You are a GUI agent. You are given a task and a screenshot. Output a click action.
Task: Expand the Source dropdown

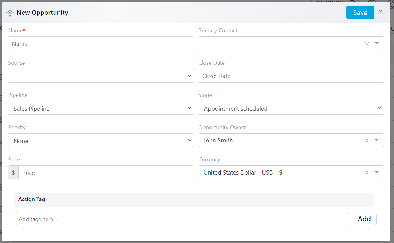coord(101,76)
